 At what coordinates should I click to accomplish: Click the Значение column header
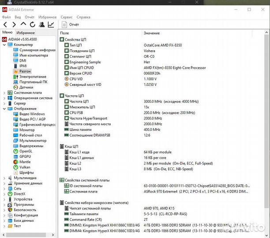[197, 33]
